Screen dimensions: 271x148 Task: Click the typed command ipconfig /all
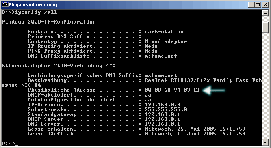click(36, 13)
